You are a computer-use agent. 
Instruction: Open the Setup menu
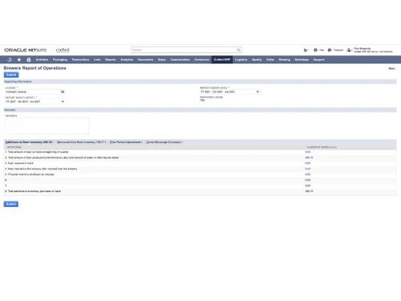(162, 59)
